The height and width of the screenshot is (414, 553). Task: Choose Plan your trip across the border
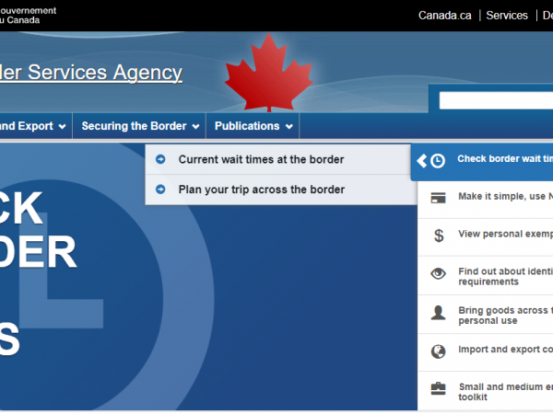pyautogui.click(x=261, y=190)
